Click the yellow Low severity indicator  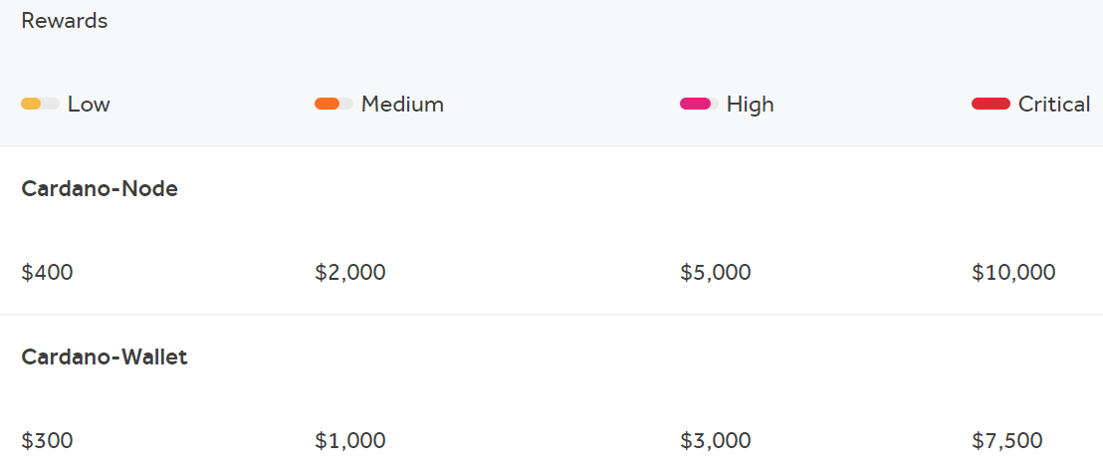(40, 105)
